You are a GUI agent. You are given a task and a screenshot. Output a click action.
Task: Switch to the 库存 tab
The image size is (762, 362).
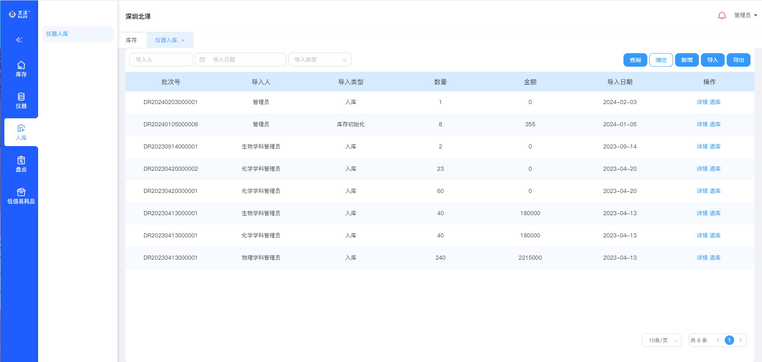[131, 40]
